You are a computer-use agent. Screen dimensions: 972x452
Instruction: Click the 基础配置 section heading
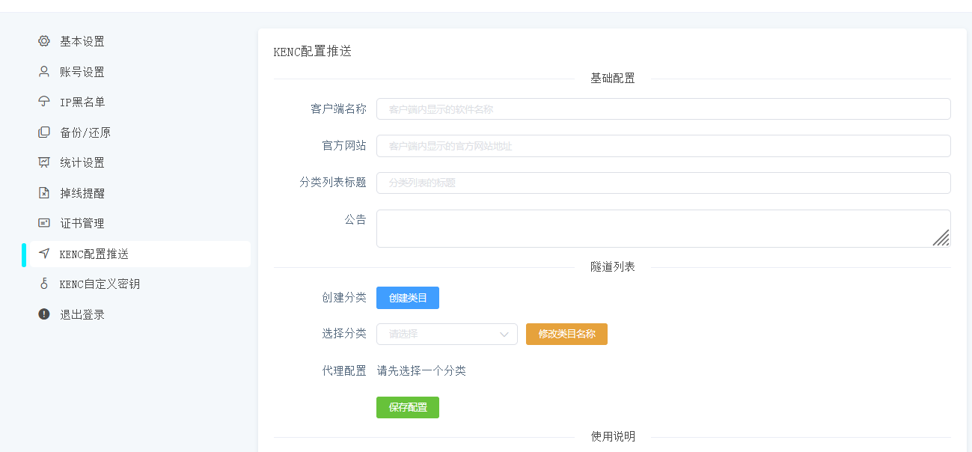[613, 78]
